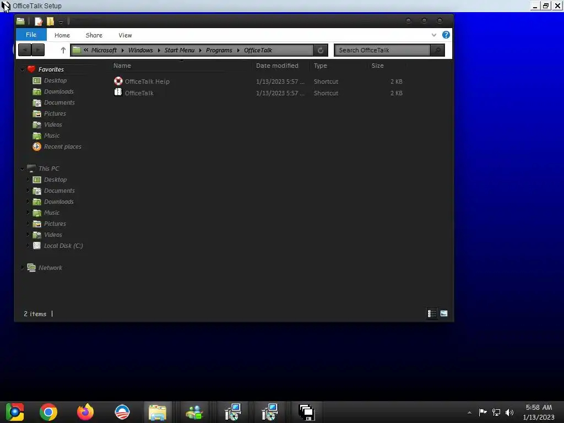Open Action Center flag tray icon

click(x=482, y=412)
